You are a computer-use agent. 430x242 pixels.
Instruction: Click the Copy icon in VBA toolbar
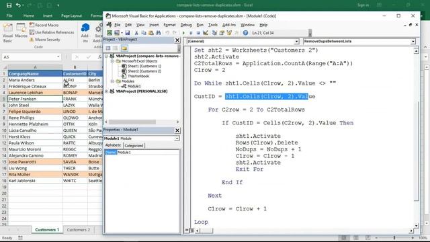click(144, 33)
